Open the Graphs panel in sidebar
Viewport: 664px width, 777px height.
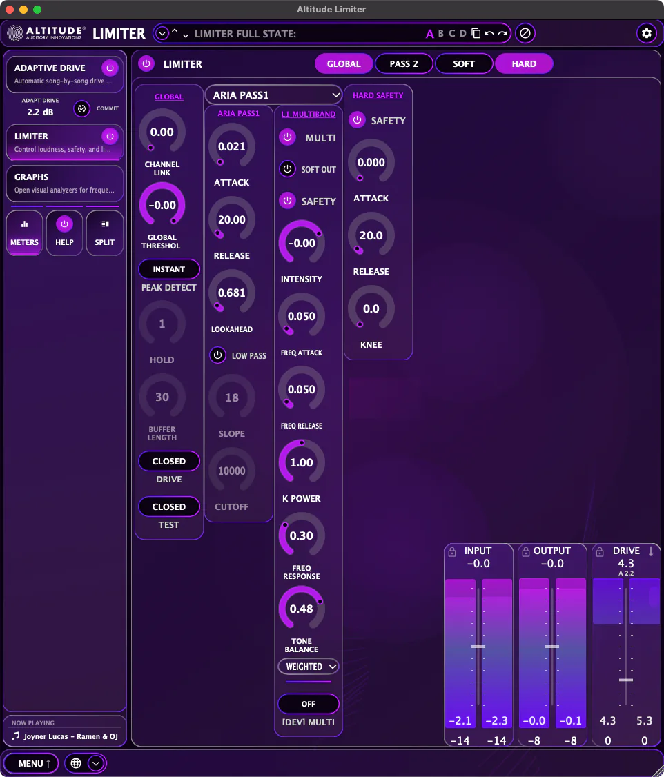click(64, 184)
